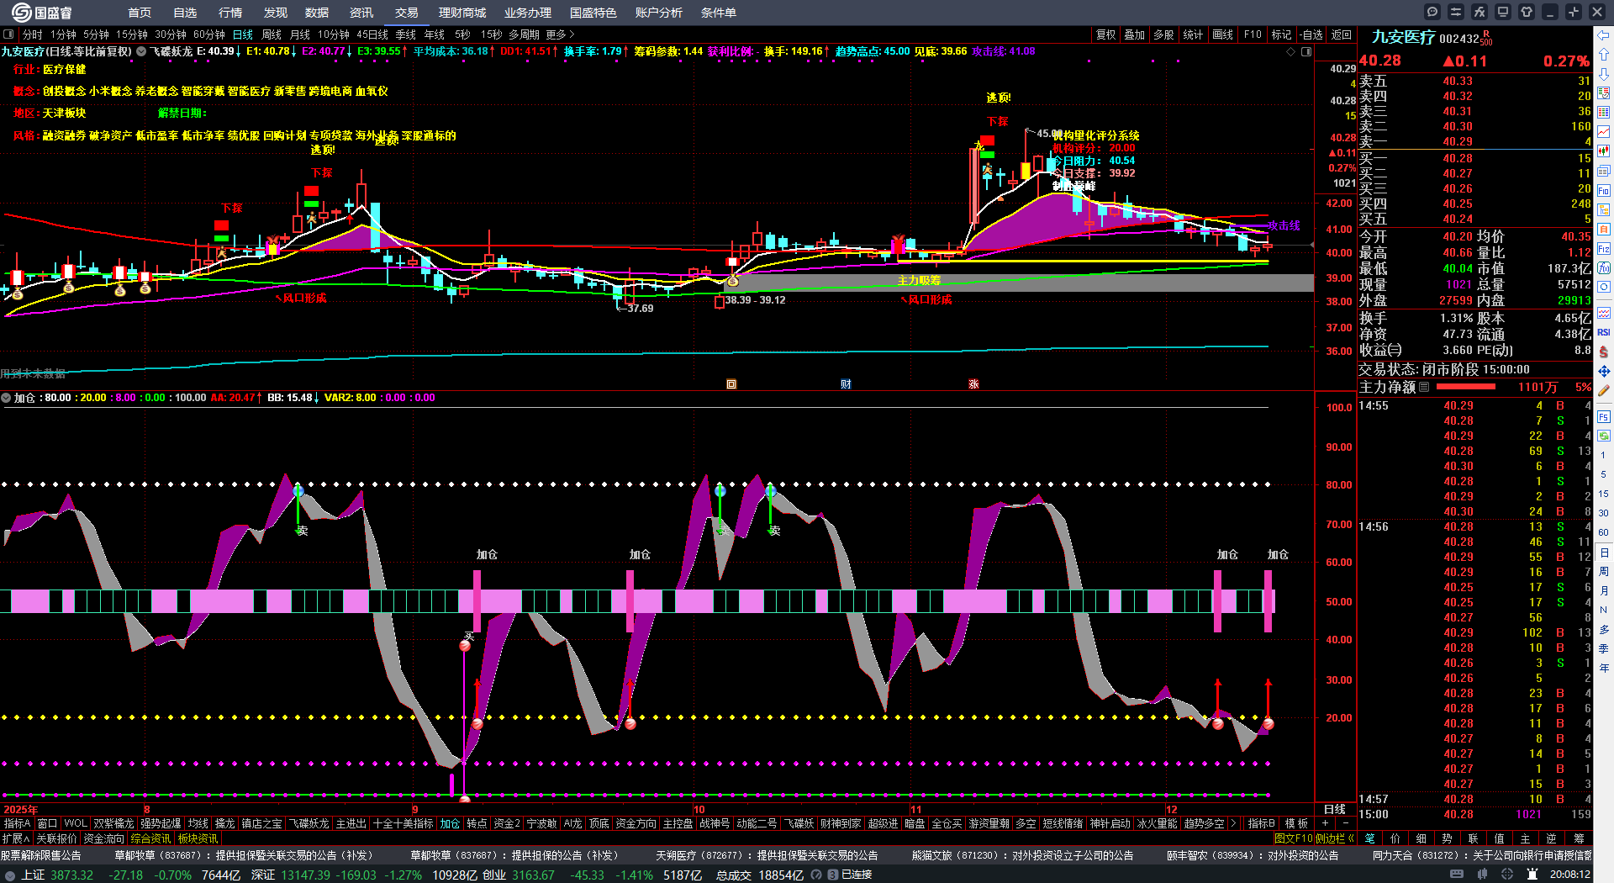Click the 叠加 overlay button
Viewport: 1614px width, 883px height.
pos(1135,34)
